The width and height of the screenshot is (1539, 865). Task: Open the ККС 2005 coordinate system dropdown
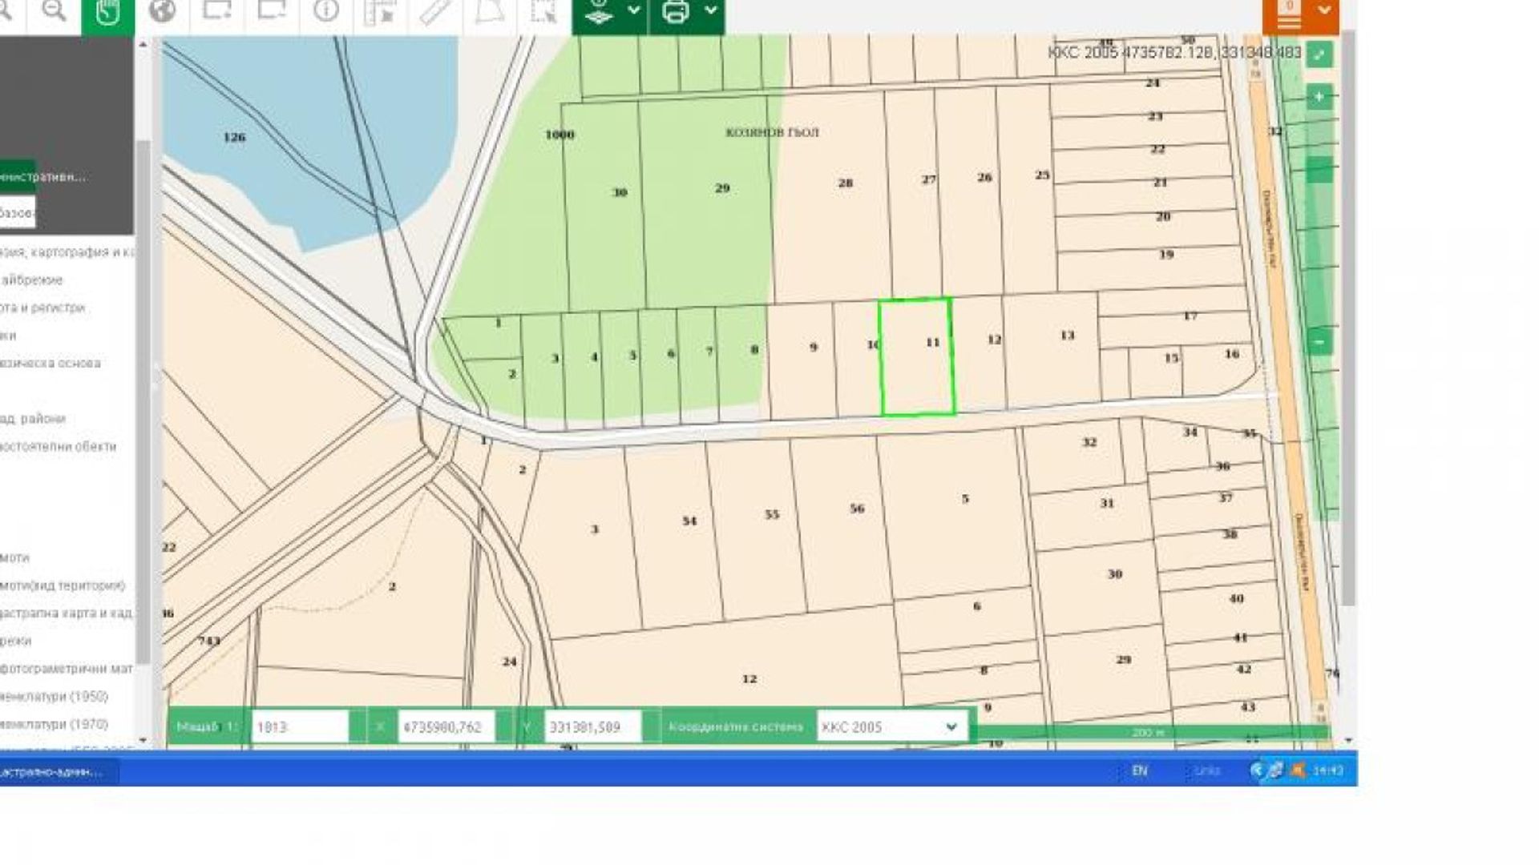[x=890, y=727]
